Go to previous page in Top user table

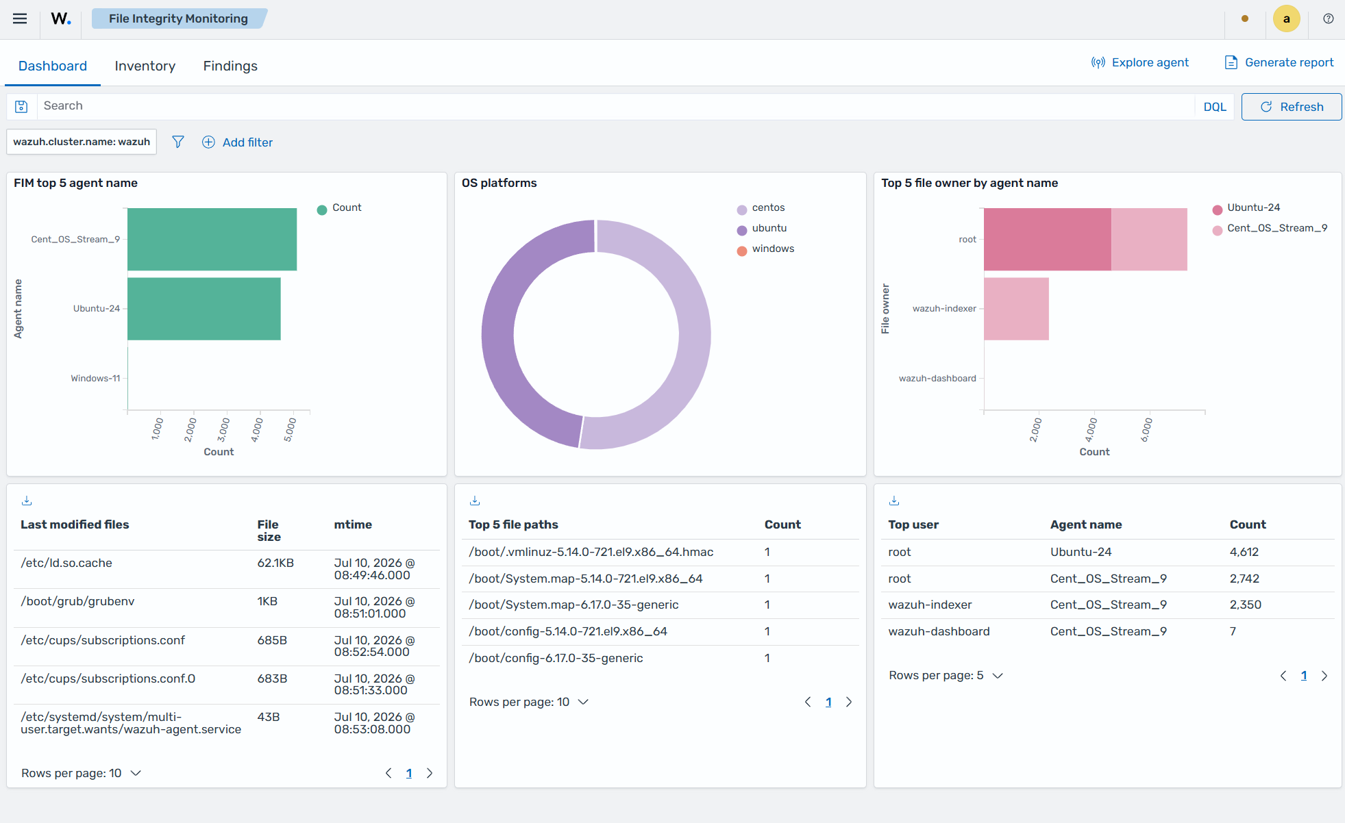coord(1283,676)
